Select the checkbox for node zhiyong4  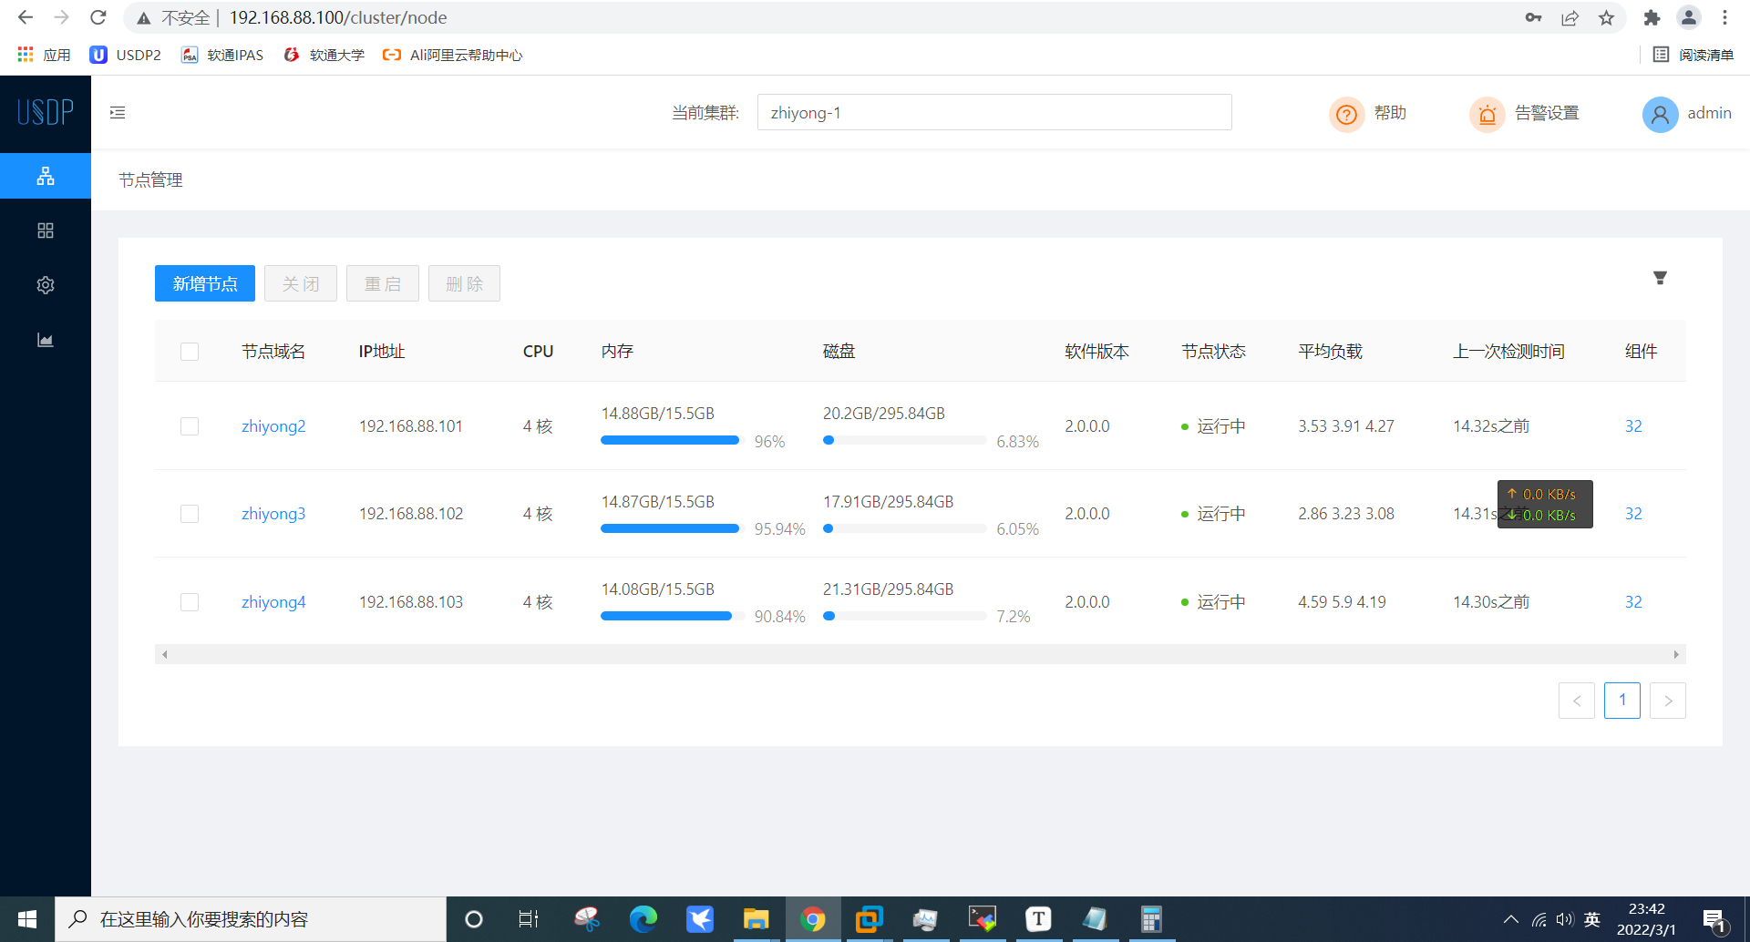tap(190, 601)
